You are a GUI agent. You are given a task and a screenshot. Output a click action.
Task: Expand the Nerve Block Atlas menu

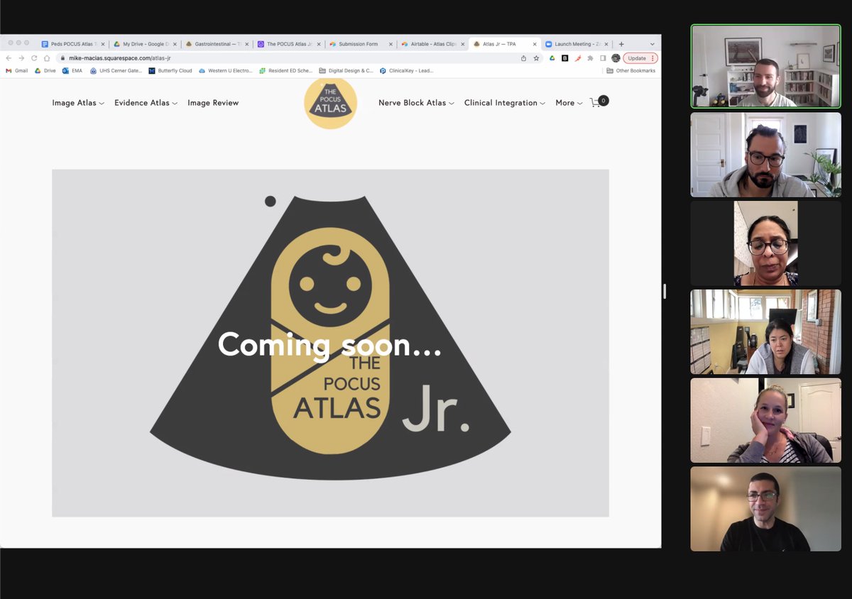pyautogui.click(x=417, y=103)
